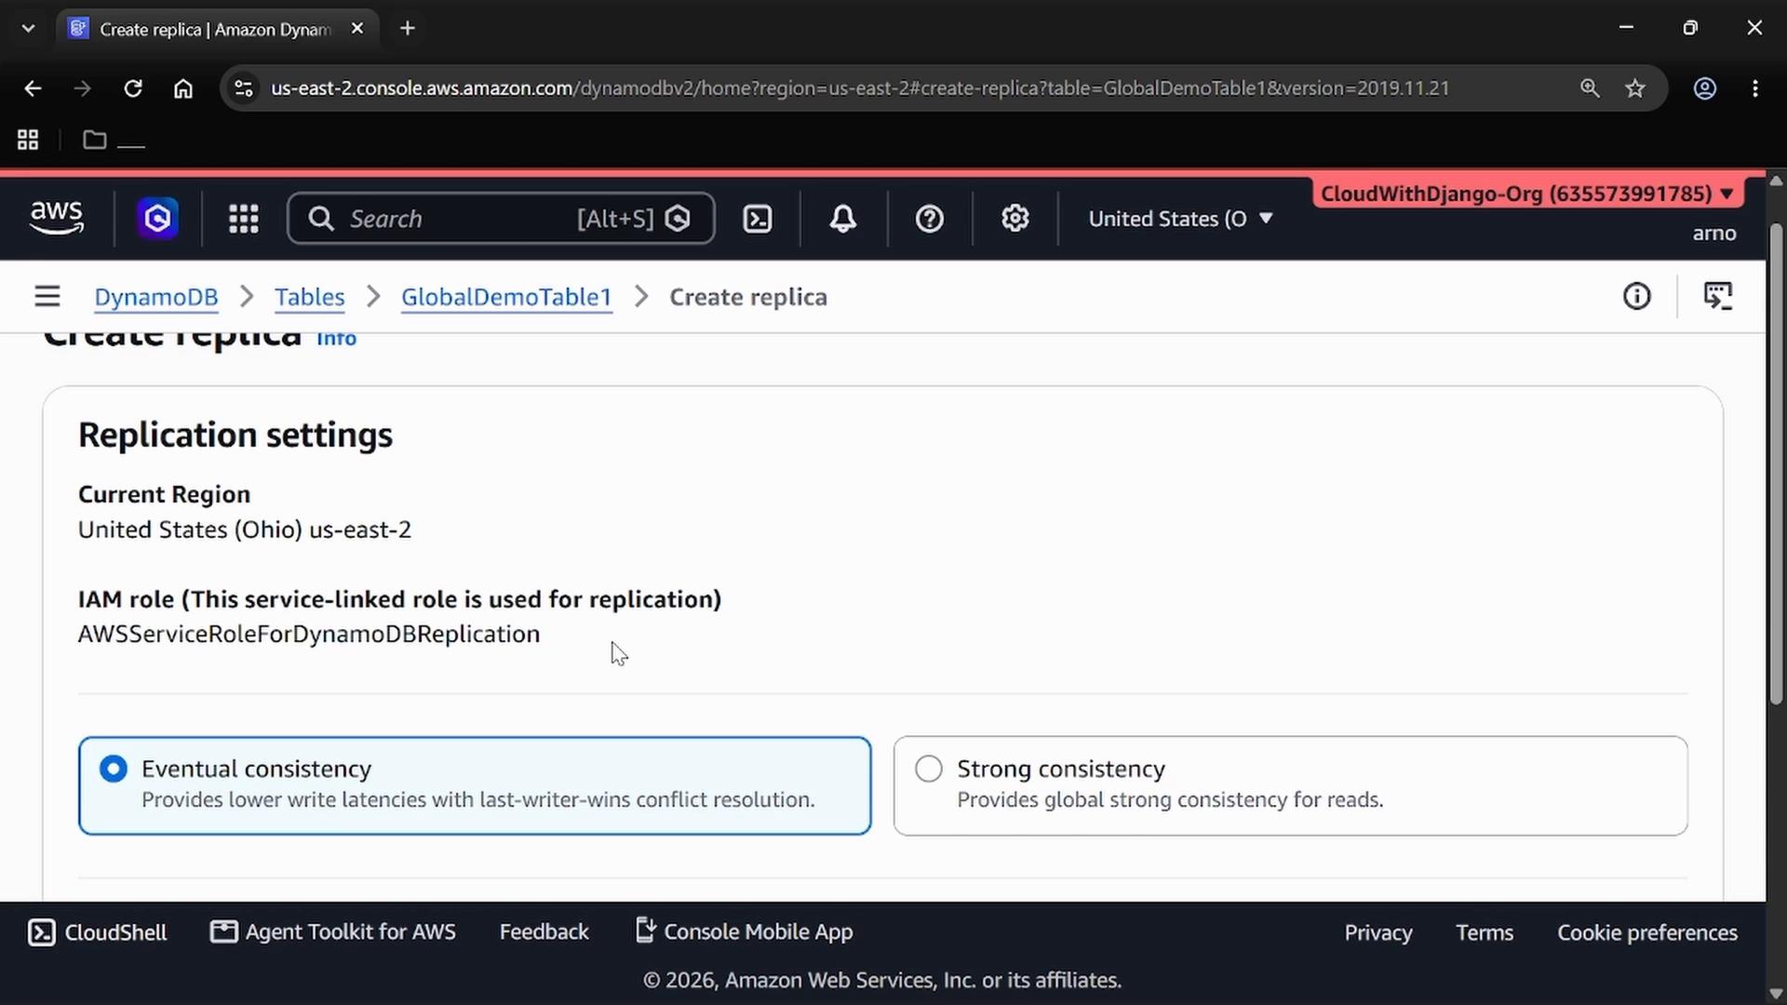This screenshot has height=1005, width=1787.
Task: Close the Create replica browser tab
Action: point(357,29)
